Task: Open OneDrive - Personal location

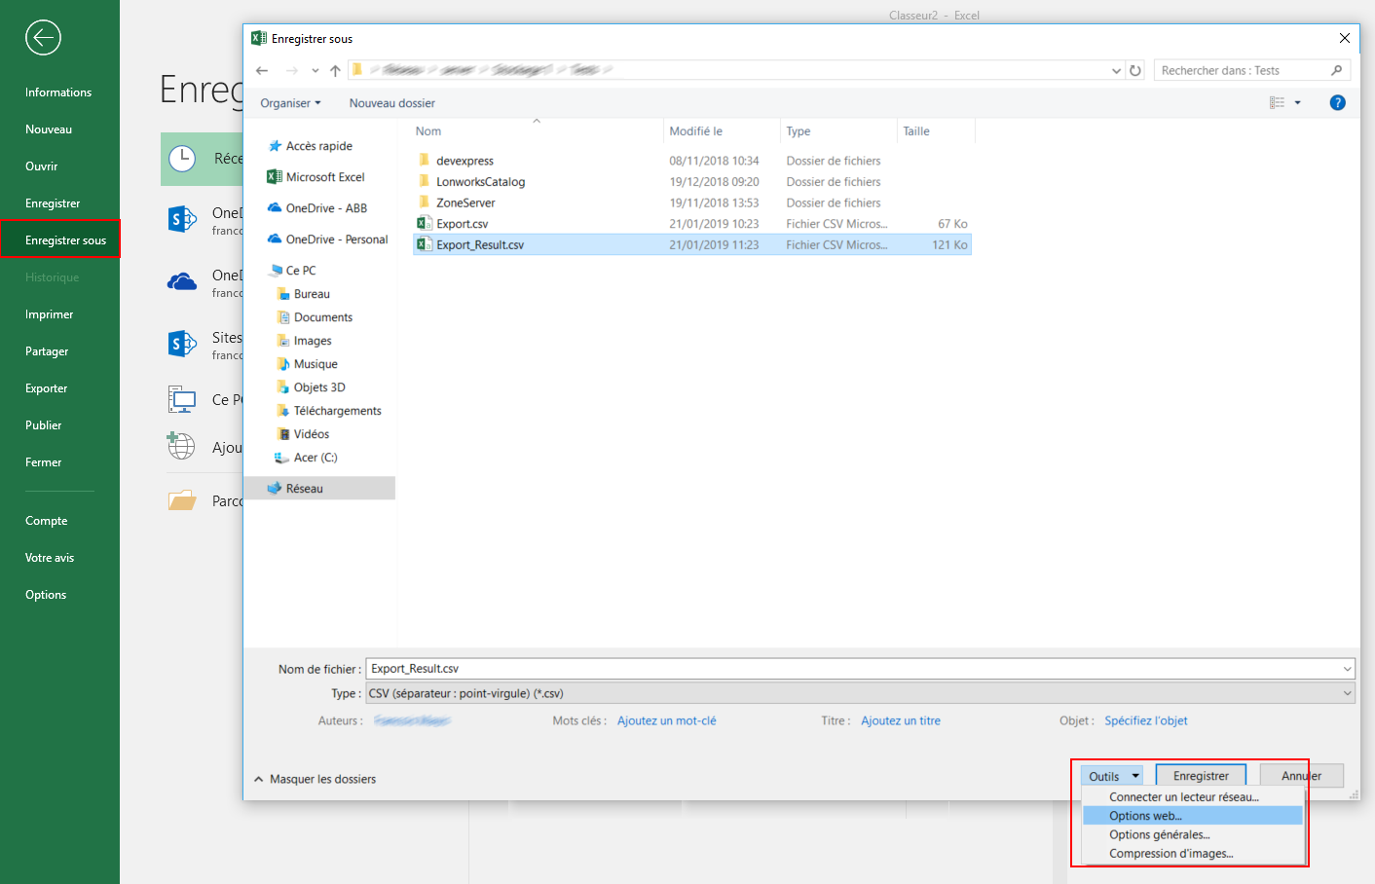Action: pos(337,239)
